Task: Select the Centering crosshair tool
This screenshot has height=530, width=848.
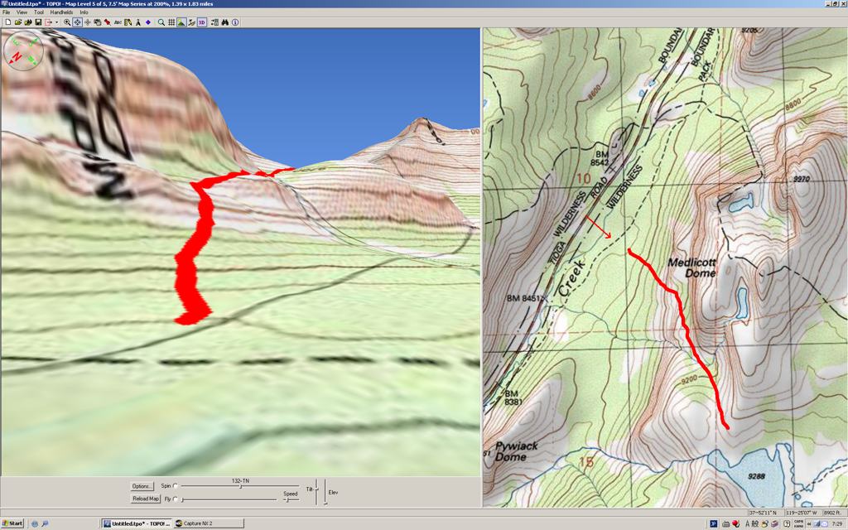Action: click(77, 22)
